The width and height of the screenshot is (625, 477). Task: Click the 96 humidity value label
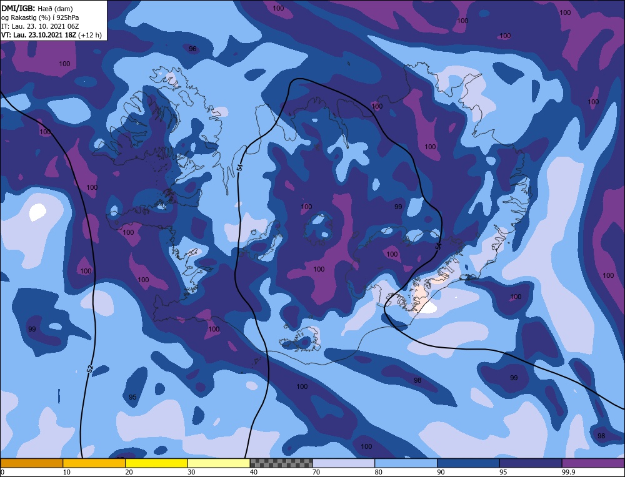[x=192, y=49]
